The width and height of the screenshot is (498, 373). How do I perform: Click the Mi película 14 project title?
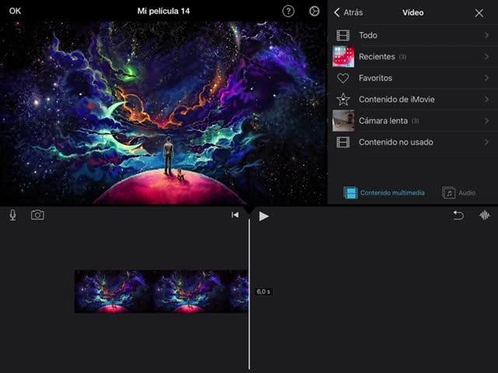tap(163, 11)
